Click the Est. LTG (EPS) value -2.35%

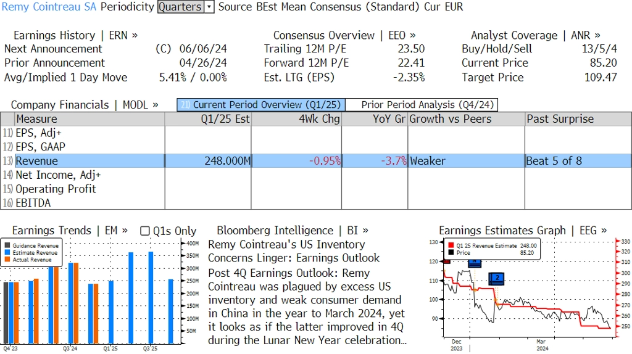(x=409, y=77)
